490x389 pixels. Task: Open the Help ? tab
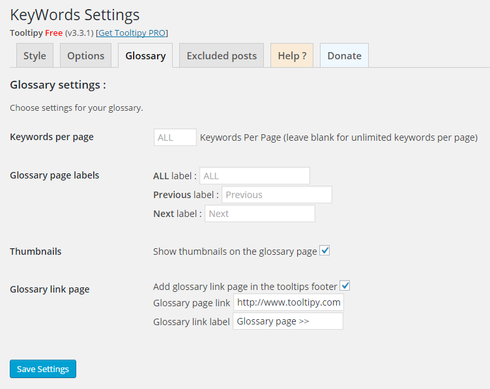point(292,55)
